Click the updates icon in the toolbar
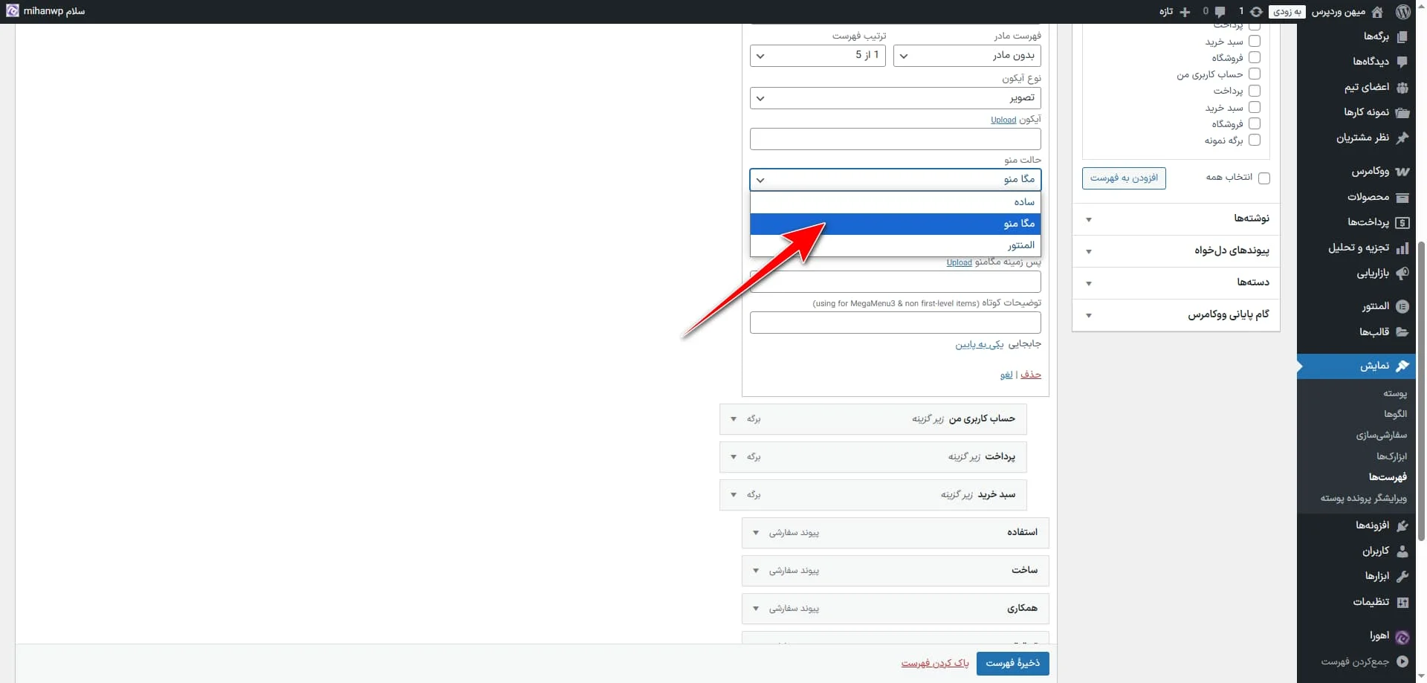1427x683 pixels. tap(1255, 12)
